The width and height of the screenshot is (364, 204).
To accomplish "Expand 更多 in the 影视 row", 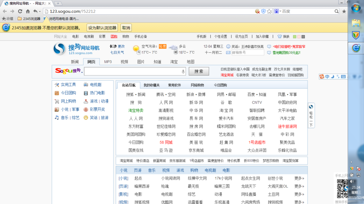I will pos(299,194).
